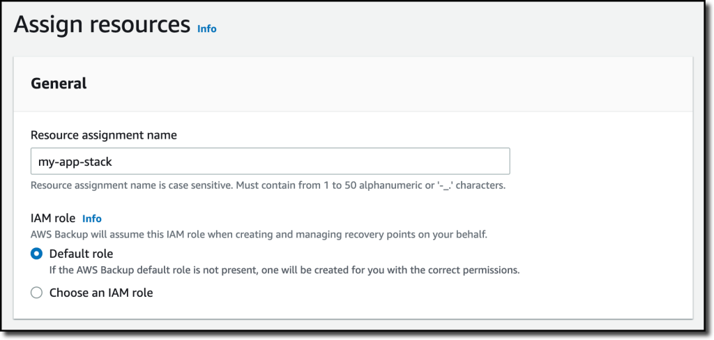Click the General section heading

59,84
